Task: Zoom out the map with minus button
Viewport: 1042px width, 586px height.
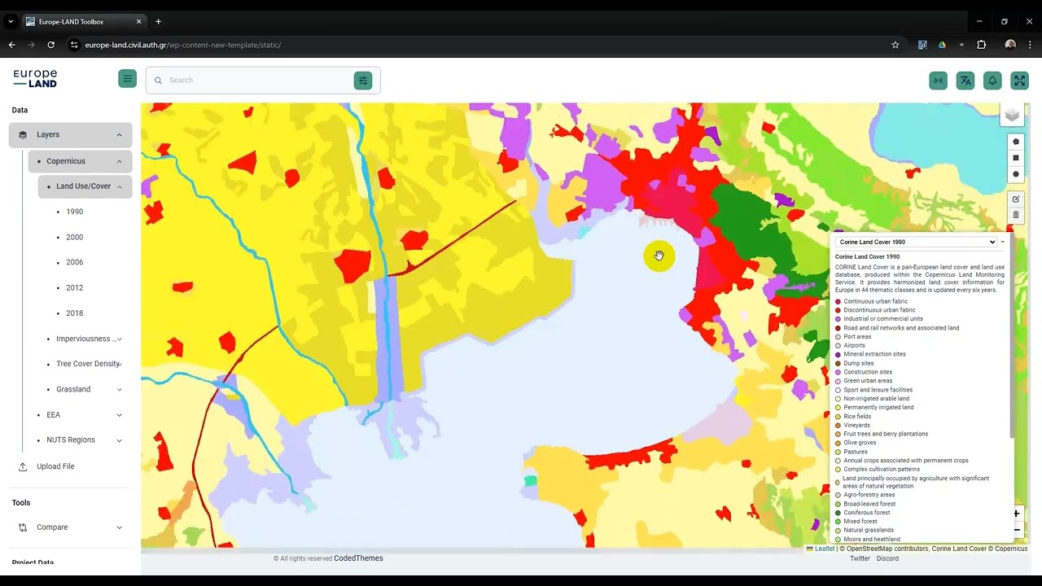Action: click(1017, 530)
